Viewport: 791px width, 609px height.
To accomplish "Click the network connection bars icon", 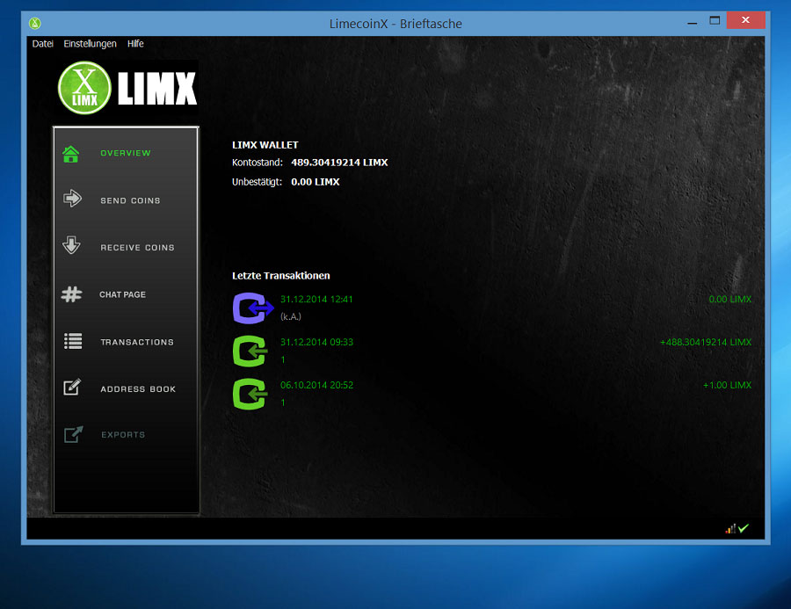I will (x=729, y=528).
